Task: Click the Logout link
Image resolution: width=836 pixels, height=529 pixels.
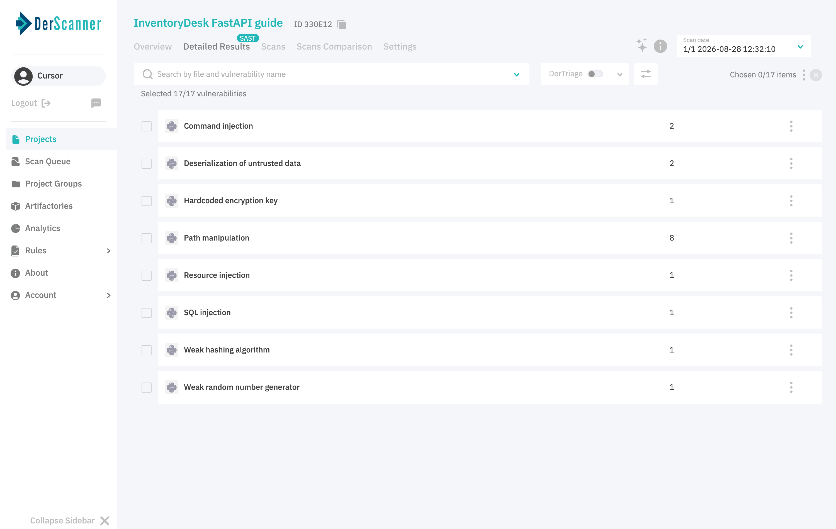Action: [x=24, y=103]
